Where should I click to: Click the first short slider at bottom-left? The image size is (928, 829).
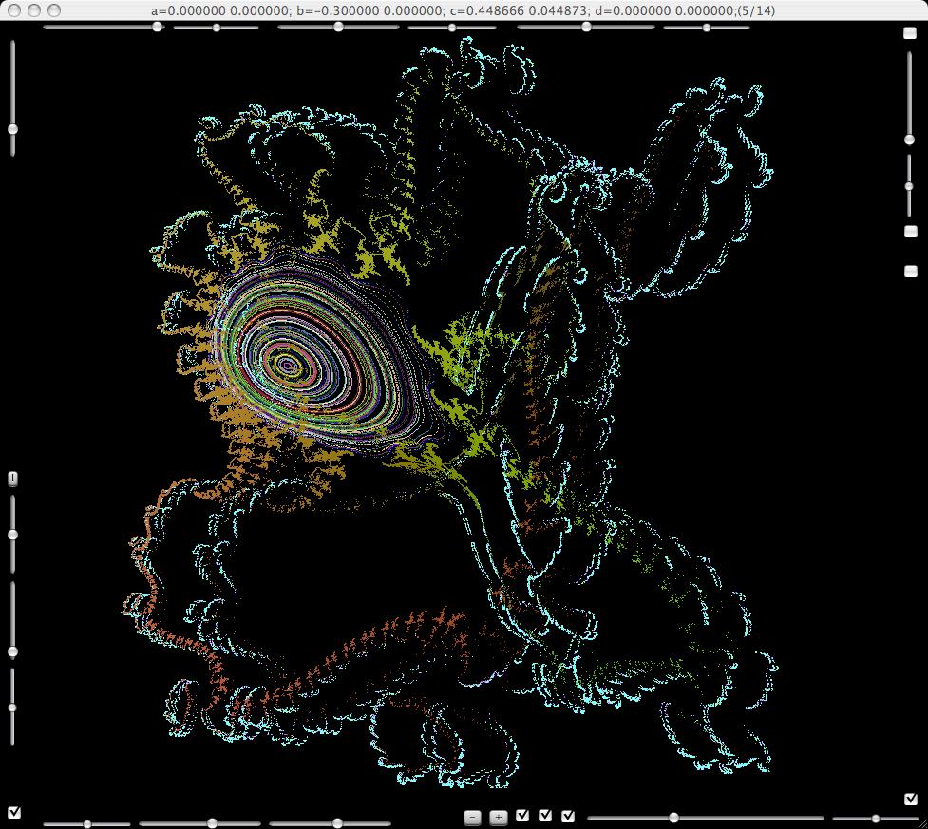87,824
